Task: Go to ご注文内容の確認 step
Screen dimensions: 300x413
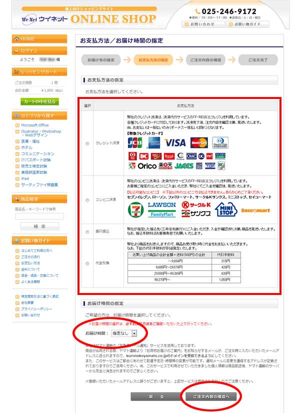Action: tap(205, 60)
